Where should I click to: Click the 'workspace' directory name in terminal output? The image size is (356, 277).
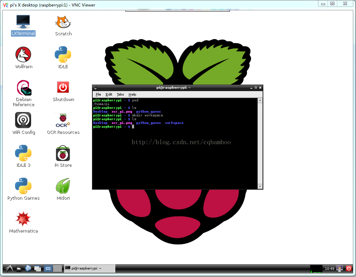[174, 123]
